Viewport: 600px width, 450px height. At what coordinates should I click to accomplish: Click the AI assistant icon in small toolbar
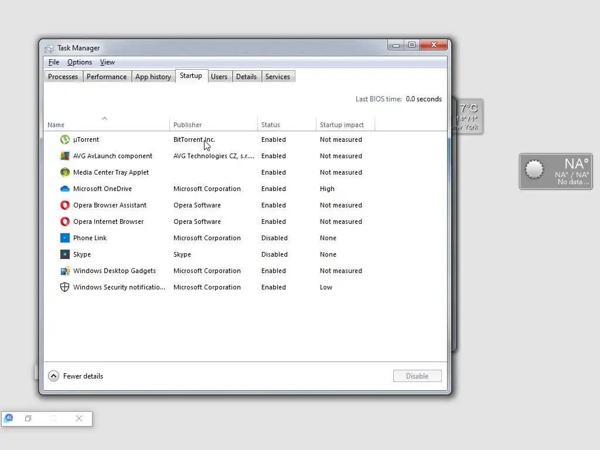coord(9,418)
